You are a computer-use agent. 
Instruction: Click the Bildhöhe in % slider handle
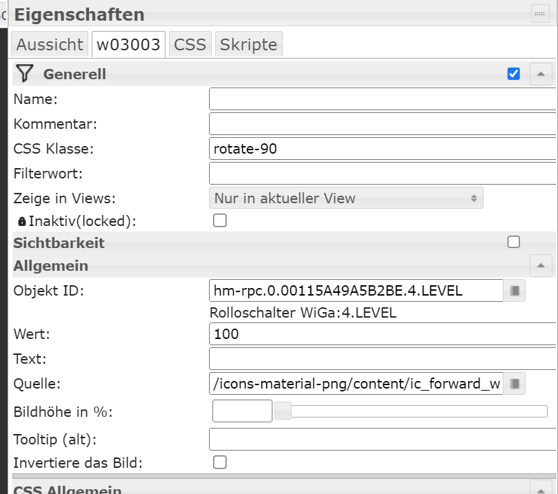click(x=283, y=411)
